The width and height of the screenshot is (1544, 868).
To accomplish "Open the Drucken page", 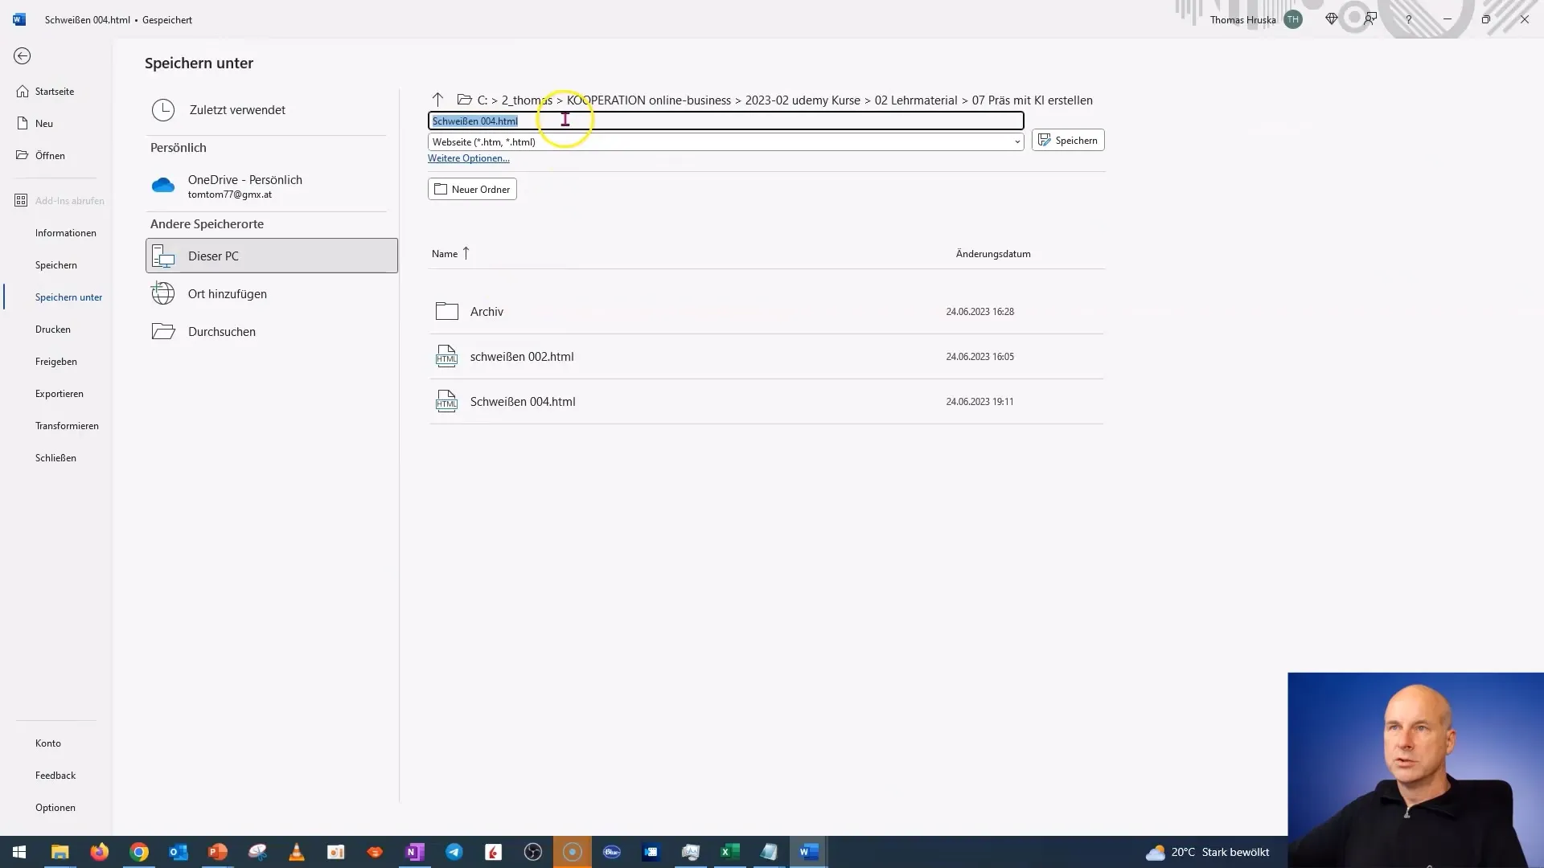I will pyautogui.click(x=52, y=330).
